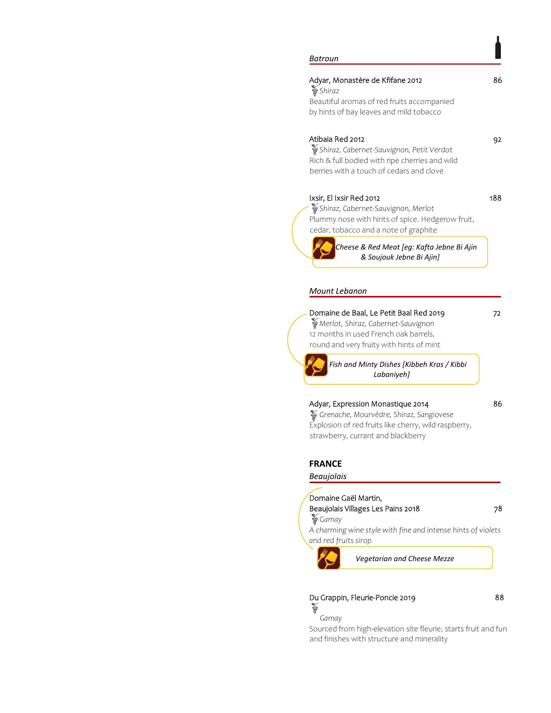Click the pairing icon next to Fish and Minty Dishes
This screenshot has height=713, width=551.
pos(316,365)
